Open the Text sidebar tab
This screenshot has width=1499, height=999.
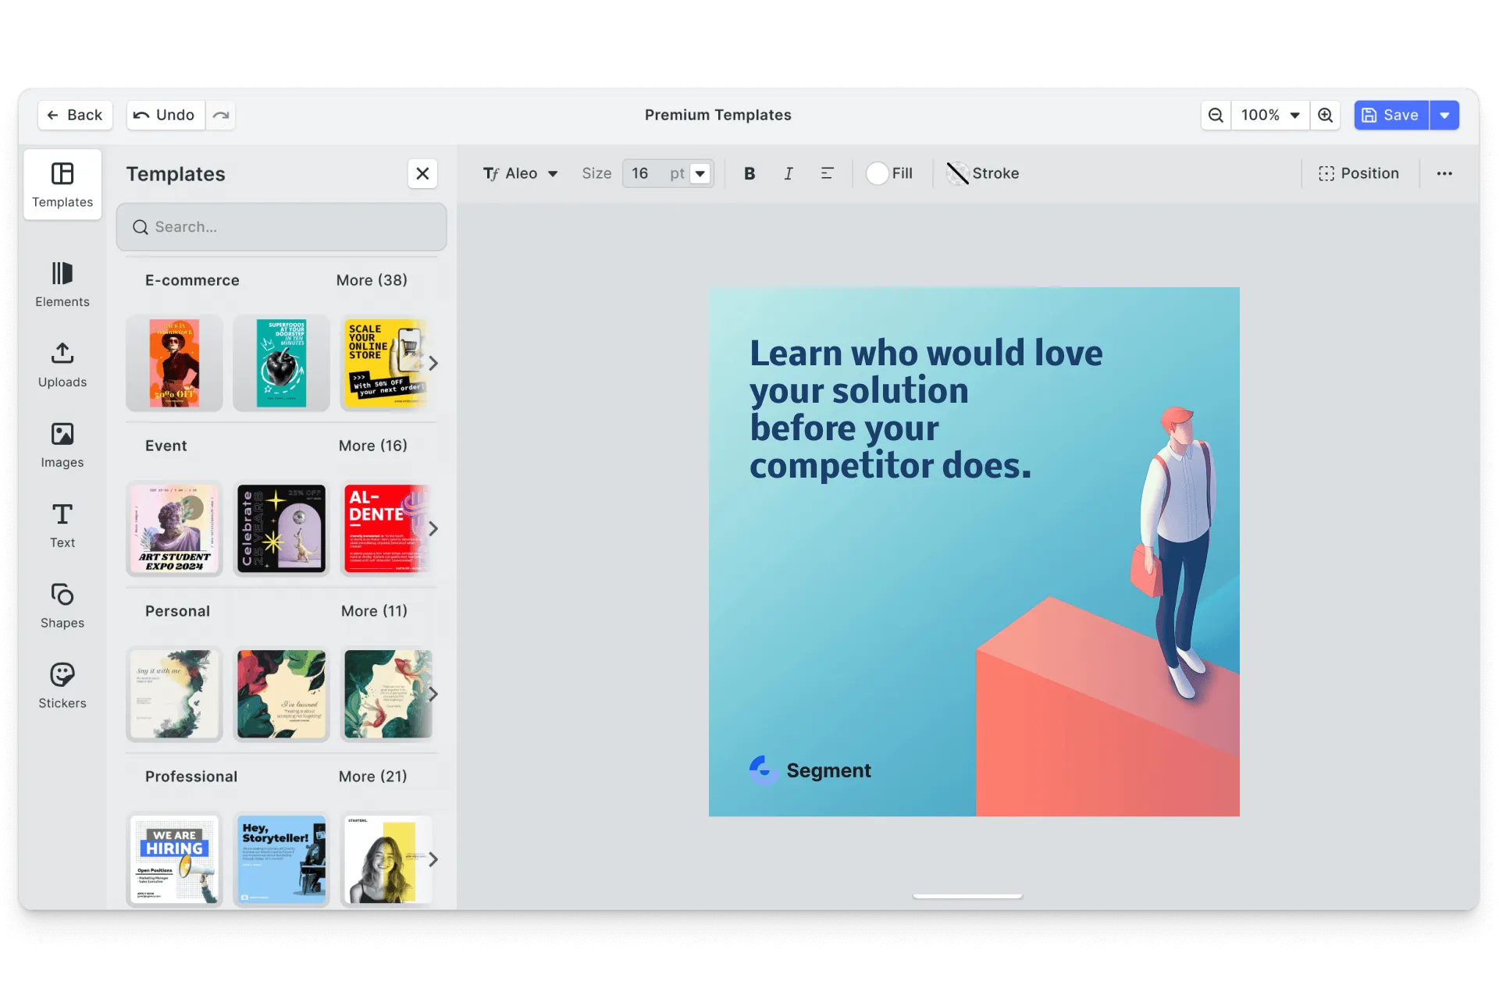[62, 525]
